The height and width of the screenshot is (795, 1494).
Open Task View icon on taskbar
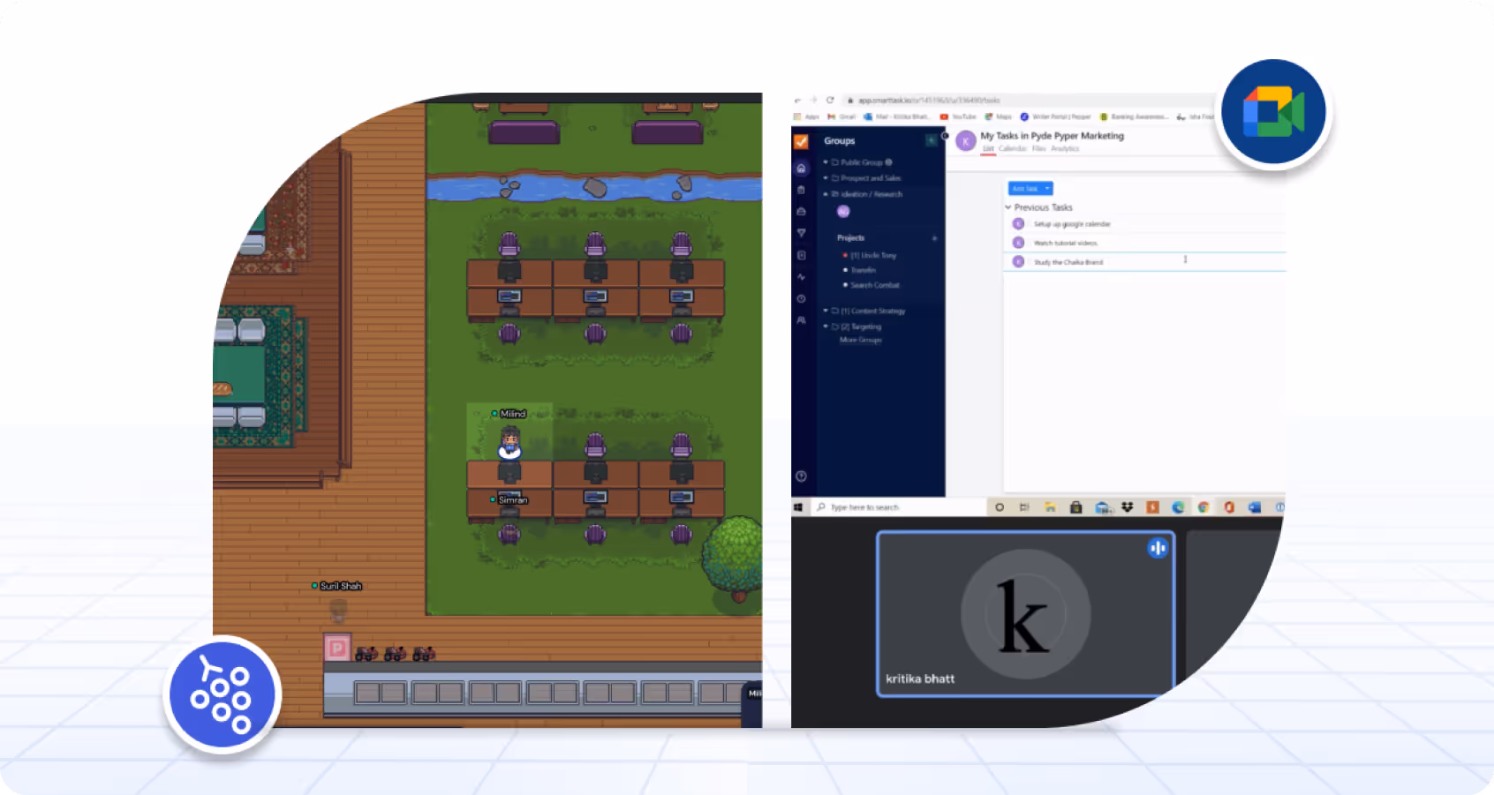pyautogui.click(x=1024, y=507)
